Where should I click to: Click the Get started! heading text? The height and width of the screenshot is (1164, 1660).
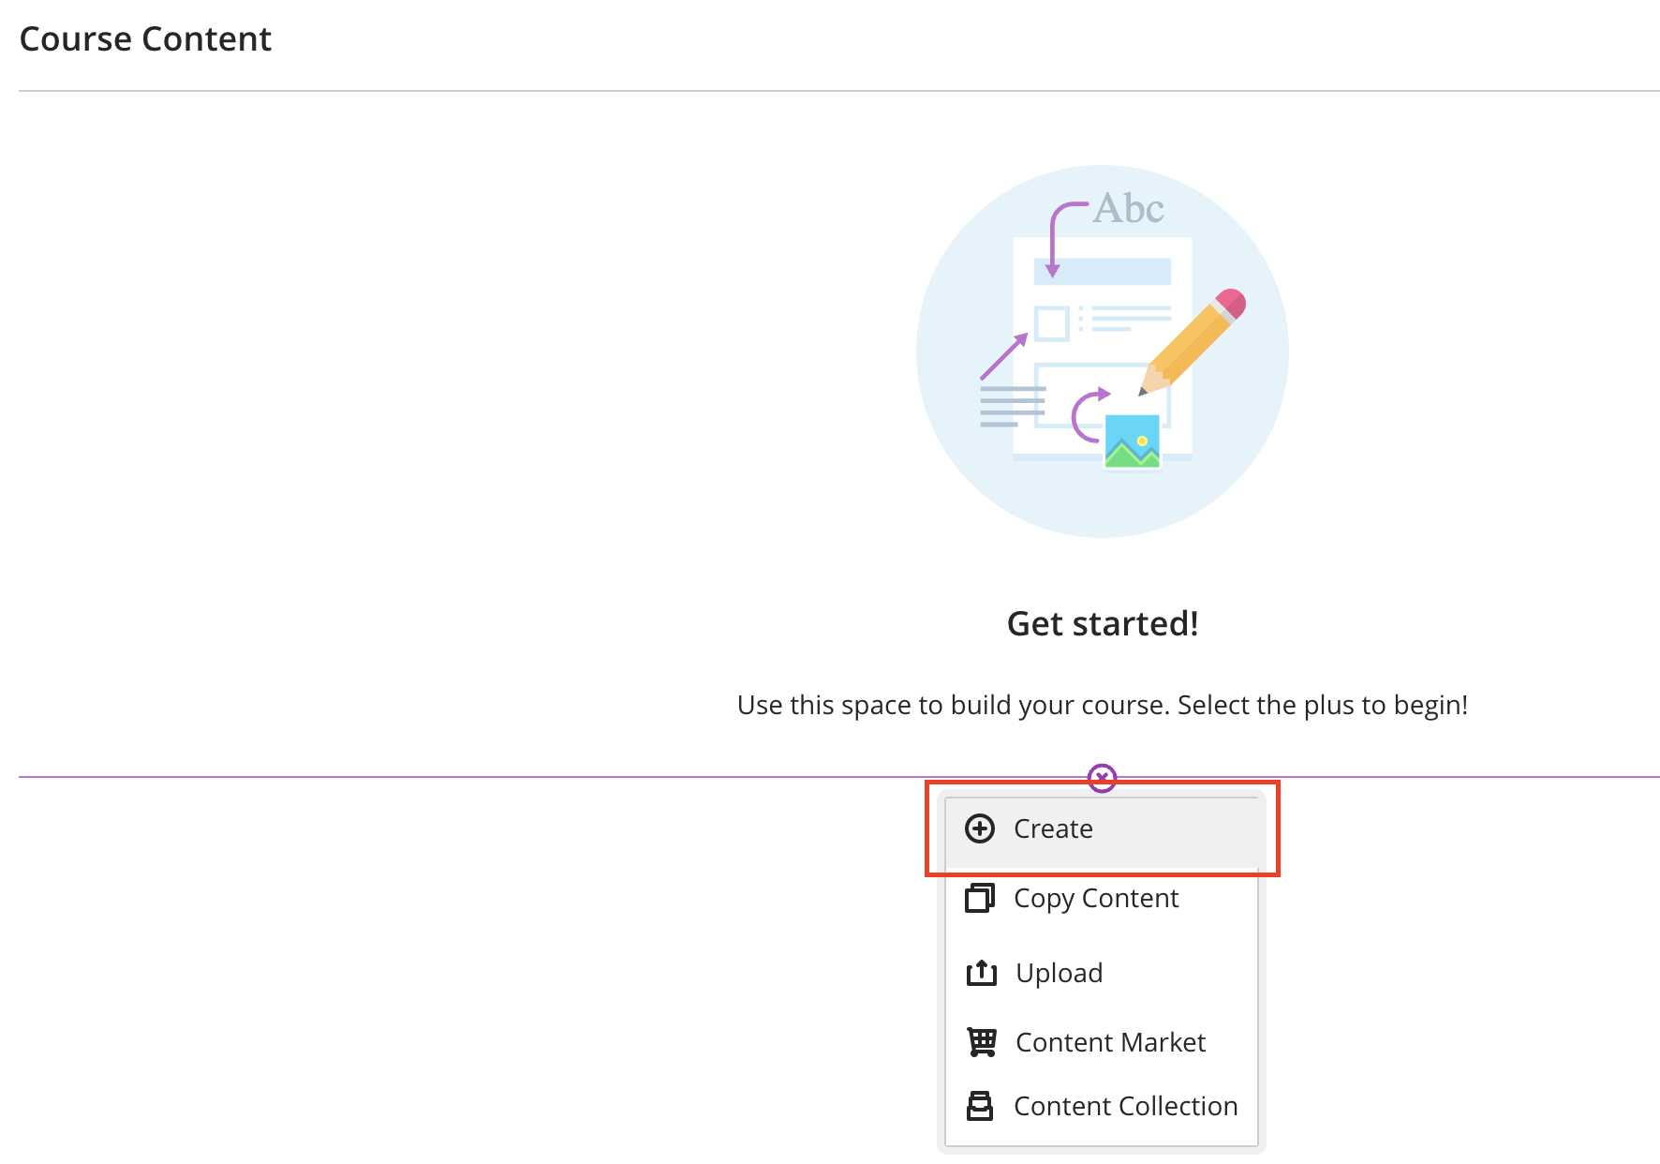(1102, 623)
